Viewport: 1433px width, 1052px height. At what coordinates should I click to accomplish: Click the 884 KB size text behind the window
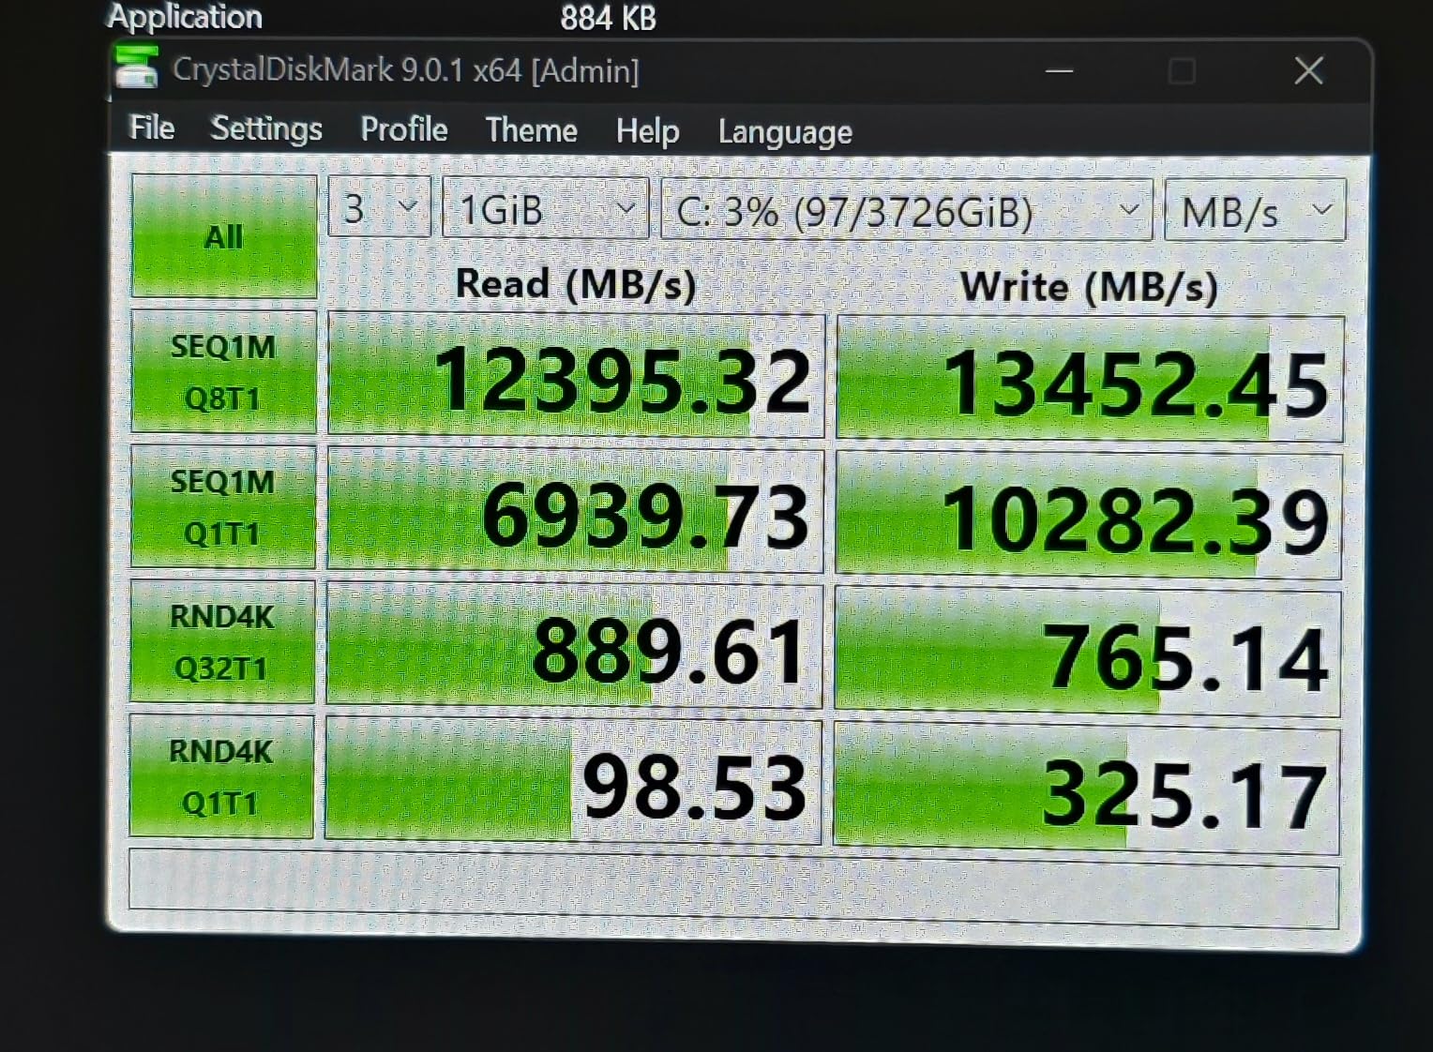click(x=608, y=18)
